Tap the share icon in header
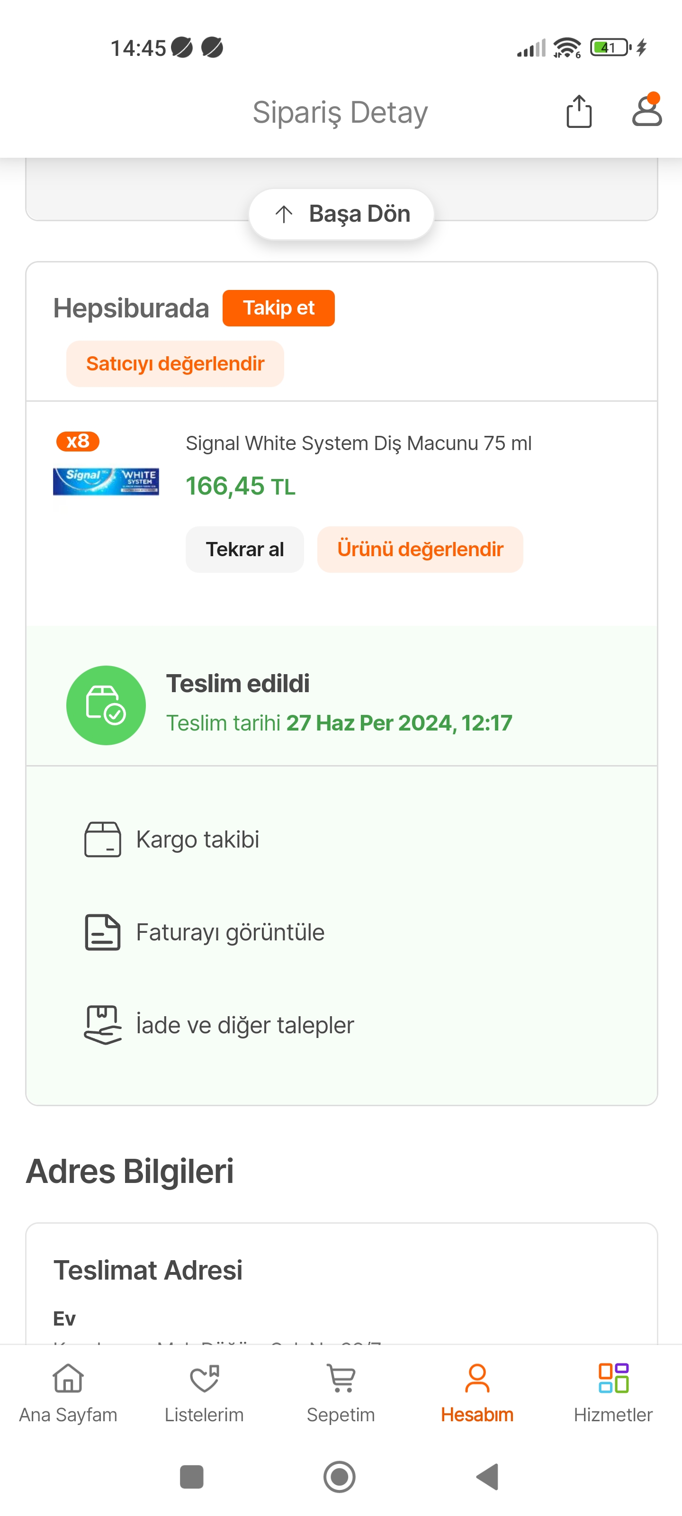The image size is (682, 1516). [x=578, y=111]
